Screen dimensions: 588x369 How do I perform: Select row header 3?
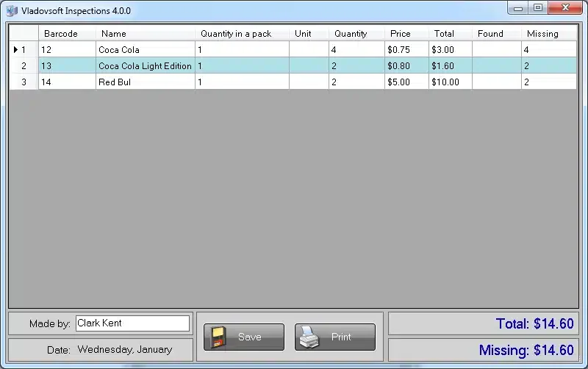point(24,82)
